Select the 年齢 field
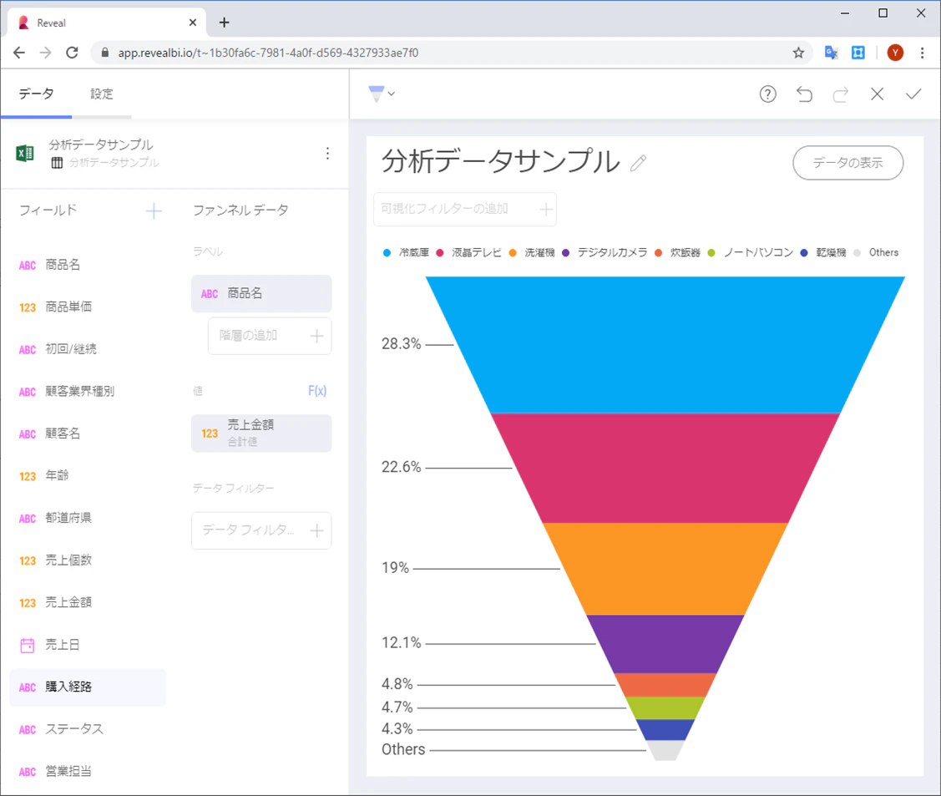This screenshot has width=941, height=796. 88,476
